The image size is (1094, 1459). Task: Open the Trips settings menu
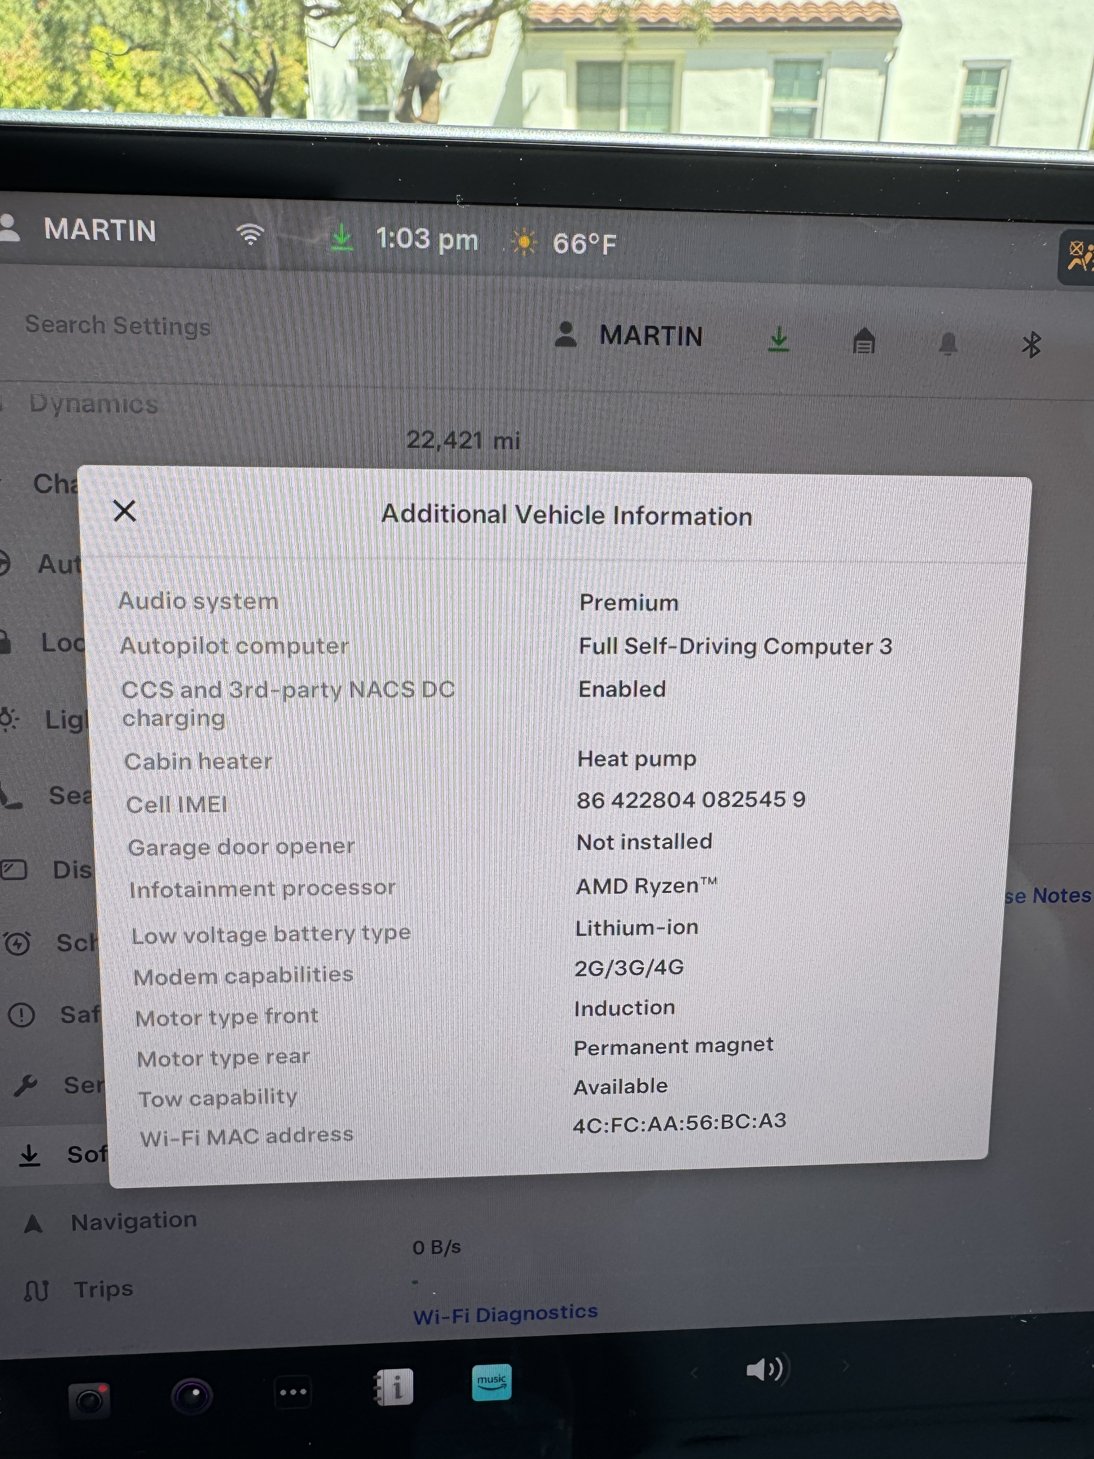coord(103,1289)
